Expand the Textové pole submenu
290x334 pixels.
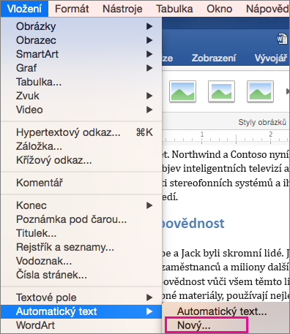[x=81, y=297]
